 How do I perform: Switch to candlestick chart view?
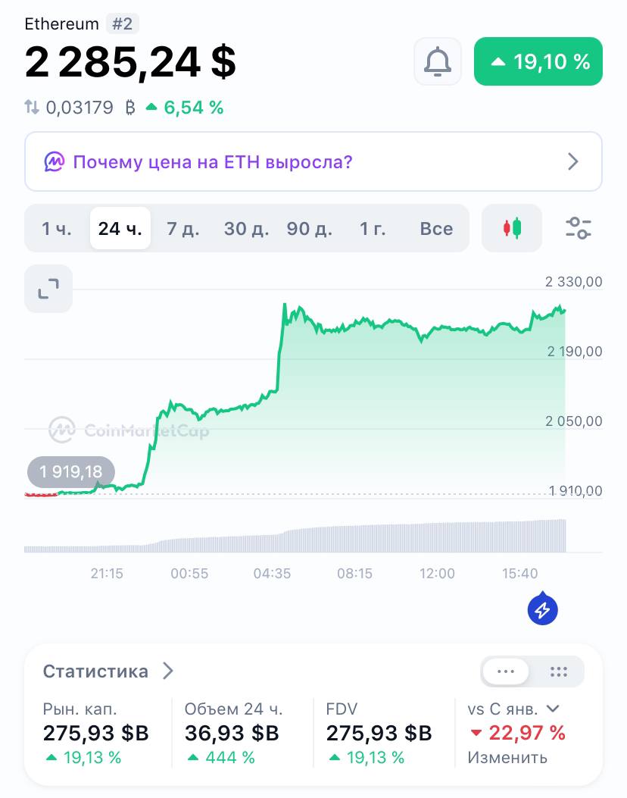pyautogui.click(x=512, y=228)
